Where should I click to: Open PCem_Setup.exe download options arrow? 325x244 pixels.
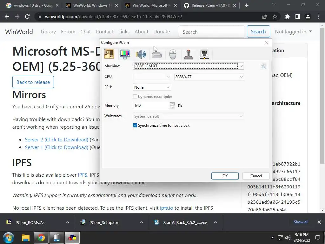142,222
